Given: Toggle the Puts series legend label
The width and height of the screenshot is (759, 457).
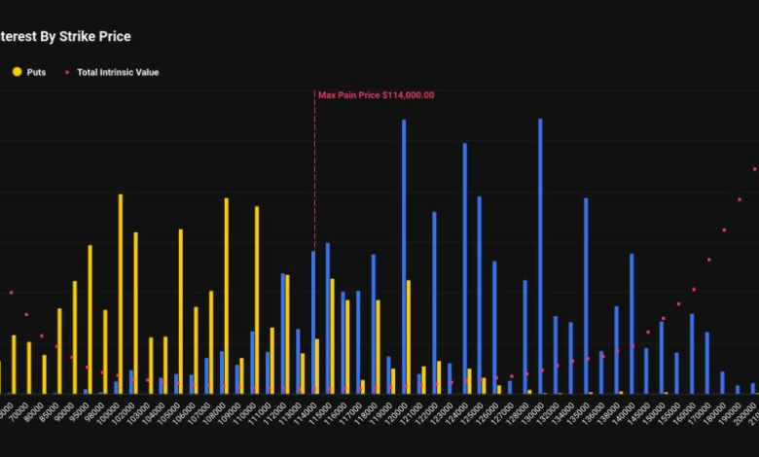Looking at the screenshot, I should coord(36,72).
